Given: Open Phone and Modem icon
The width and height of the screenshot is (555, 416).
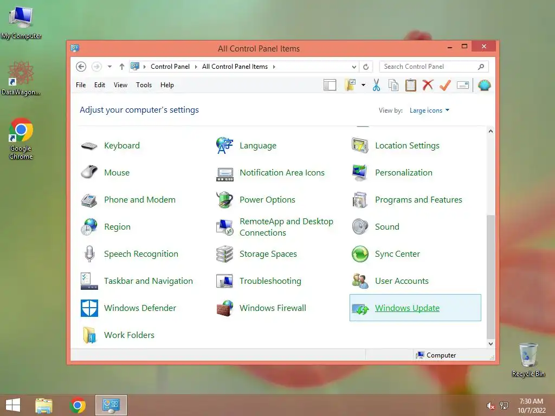Looking at the screenshot, I should point(89,200).
